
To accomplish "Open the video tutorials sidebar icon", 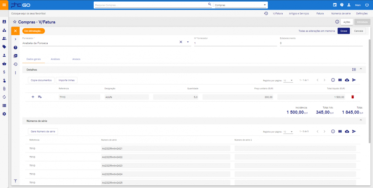I will coord(15,56).
